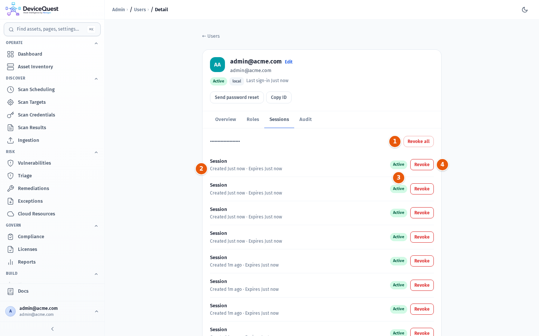
Task: Open Licenses file-check icon
Action: [10, 249]
